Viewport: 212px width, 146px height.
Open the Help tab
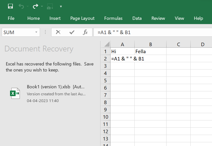click(198, 18)
